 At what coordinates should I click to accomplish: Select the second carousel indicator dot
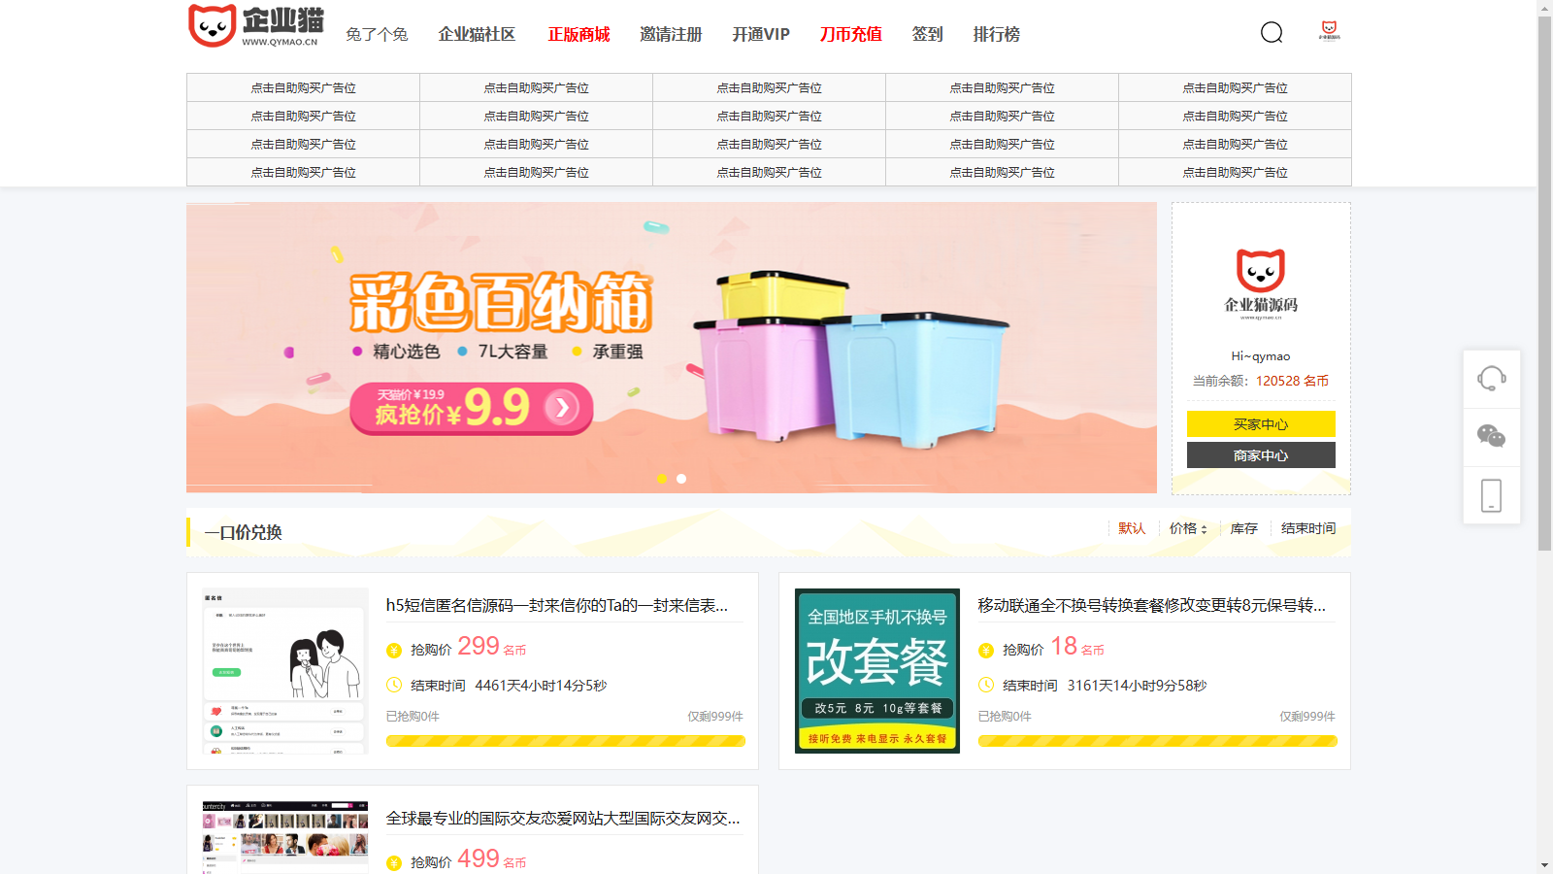(680, 478)
